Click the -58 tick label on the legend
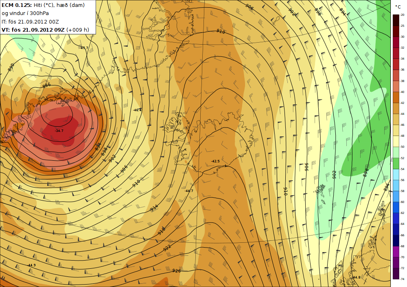The height and width of the screenshot is (287, 407). coord(403,191)
